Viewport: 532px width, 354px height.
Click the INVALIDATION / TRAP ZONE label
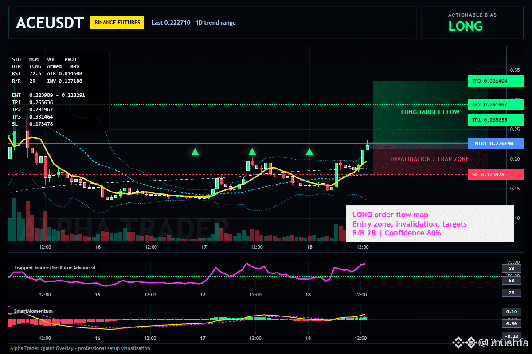pyautogui.click(x=430, y=159)
